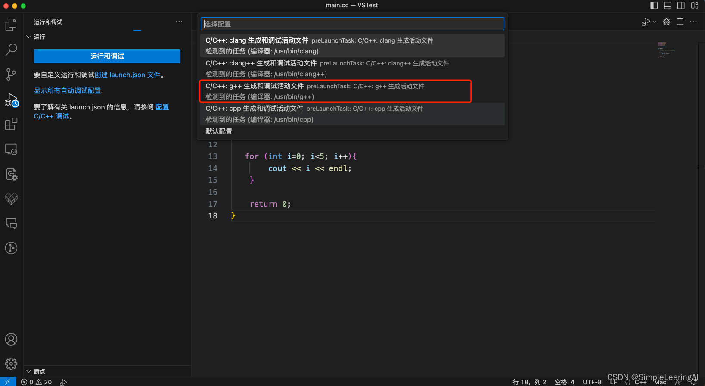Open the Manage settings gear icon
Viewport: 705px width, 386px height.
coord(11,364)
